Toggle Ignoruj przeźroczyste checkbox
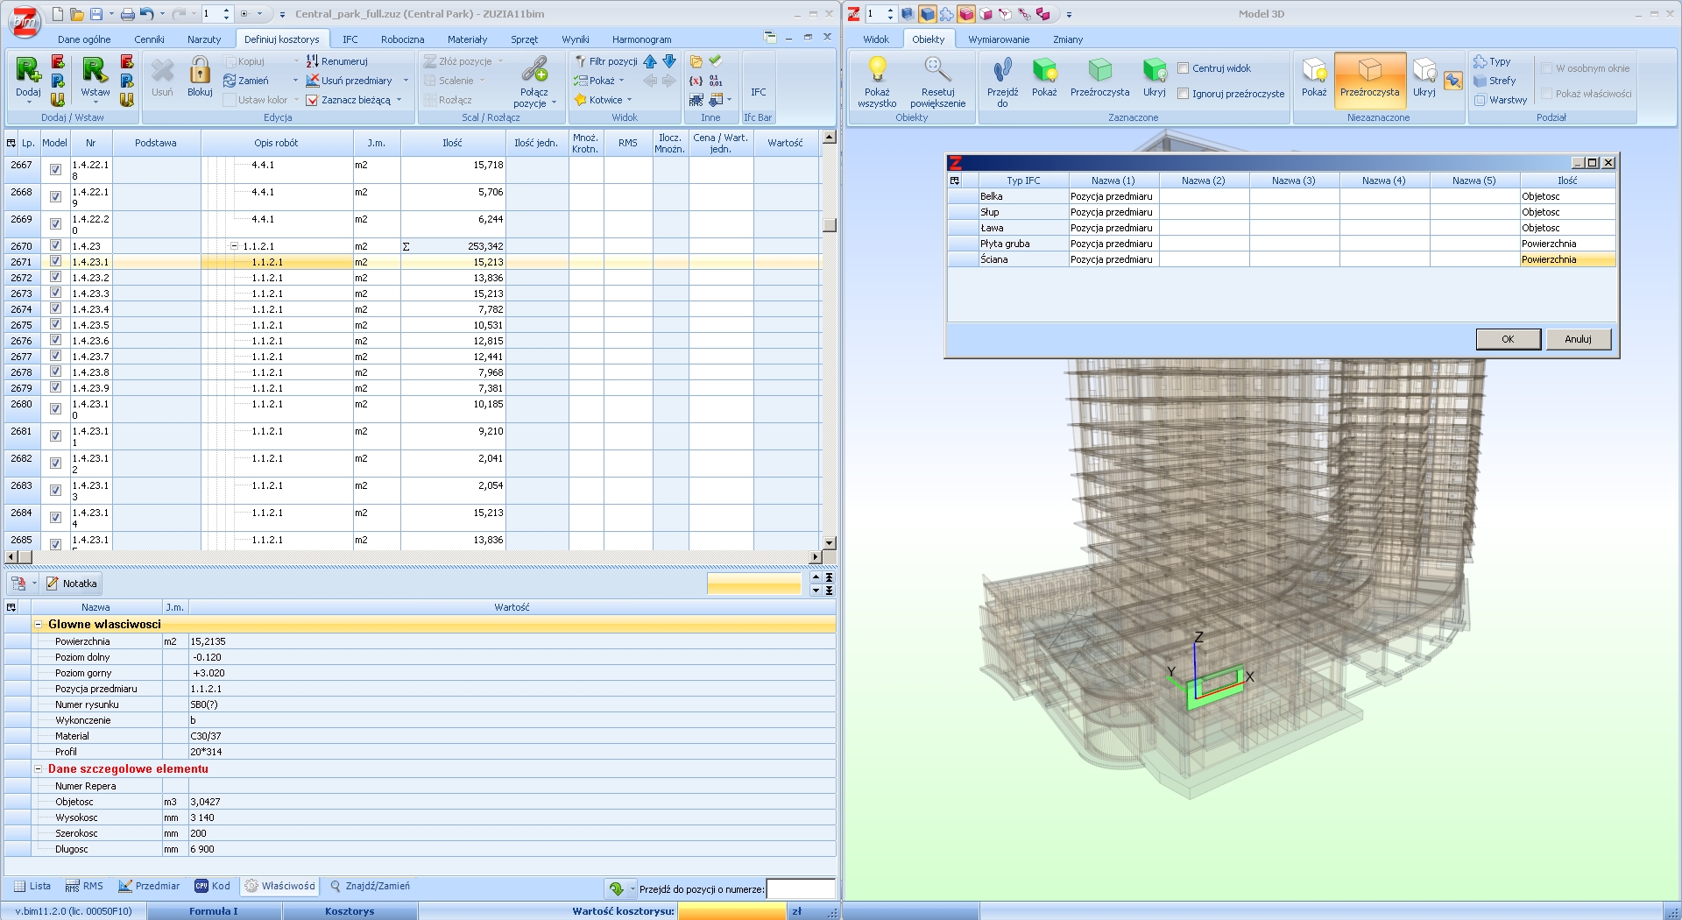This screenshot has width=1682, height=920. (x=1184, y=94)
